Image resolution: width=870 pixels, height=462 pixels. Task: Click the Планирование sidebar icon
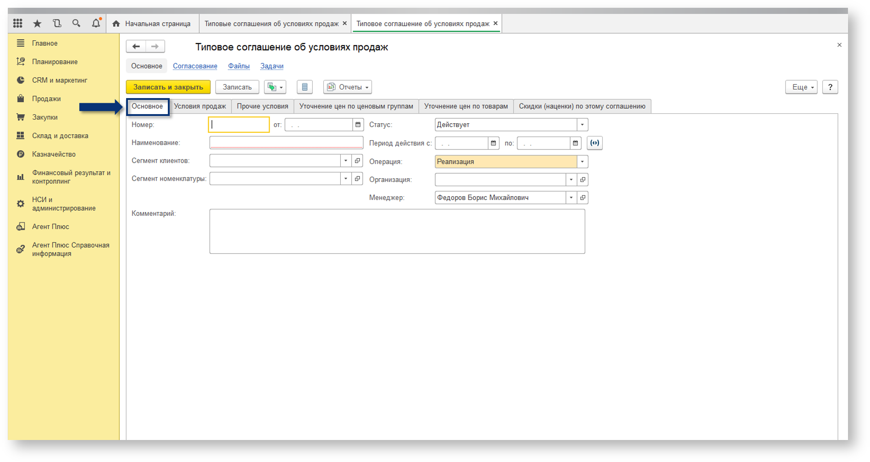(21, 61)
